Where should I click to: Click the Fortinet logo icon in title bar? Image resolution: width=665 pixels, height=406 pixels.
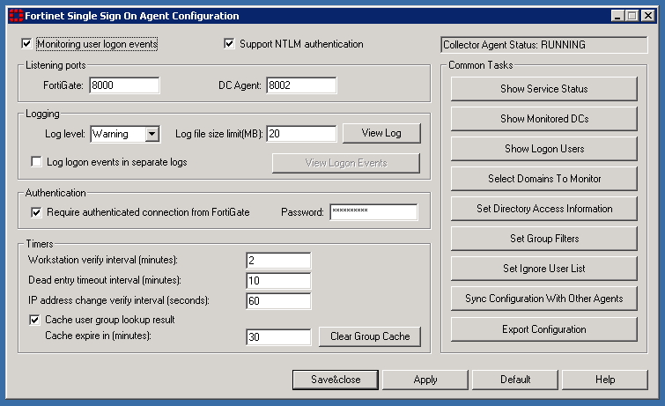point(16,16)
